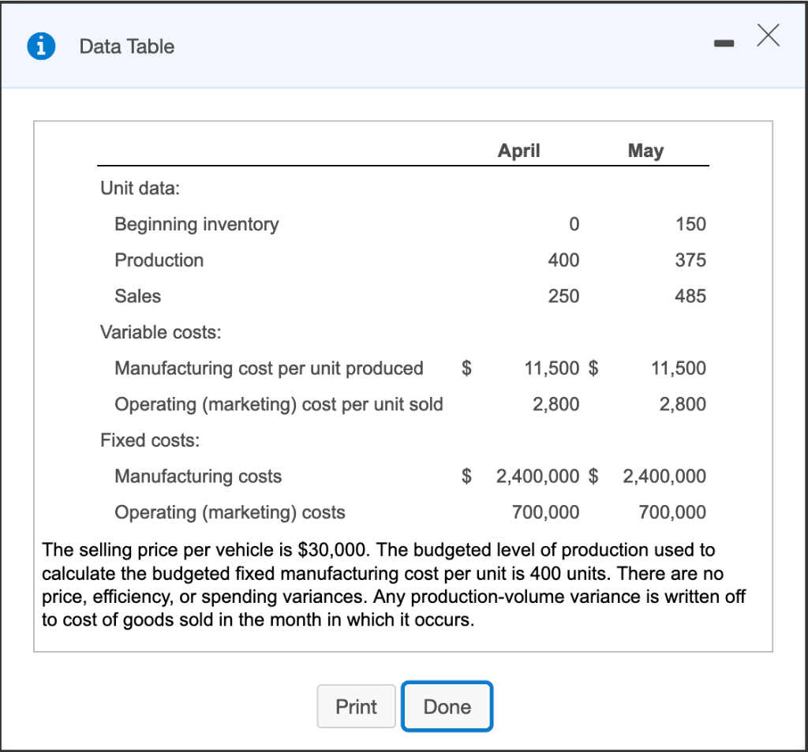
Task: Click April fixed manufacturing costs 2,400,000
Action: tap(537, 477)
